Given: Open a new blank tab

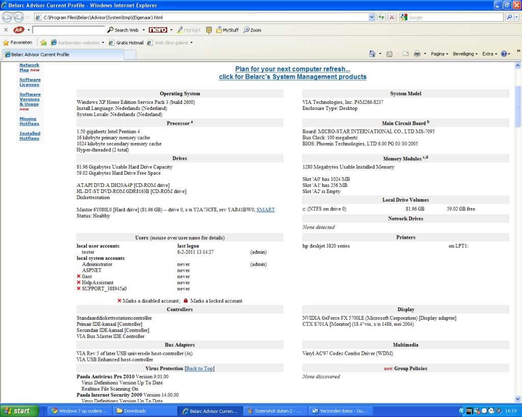Looking at the screenshot, I should 130,55.
